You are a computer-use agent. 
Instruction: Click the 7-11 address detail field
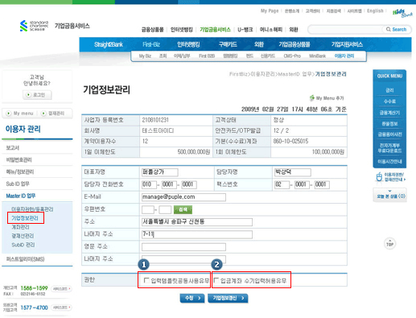click(197, 234)
